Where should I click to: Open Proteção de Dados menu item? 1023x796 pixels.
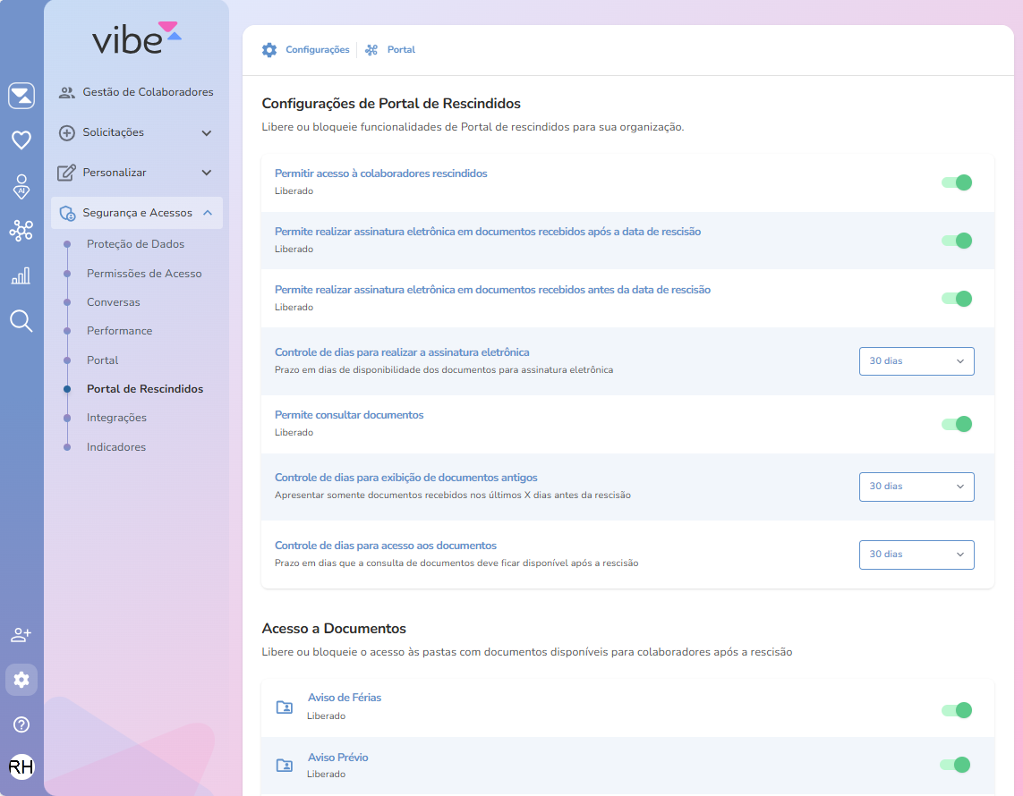[x=135, y=244]
